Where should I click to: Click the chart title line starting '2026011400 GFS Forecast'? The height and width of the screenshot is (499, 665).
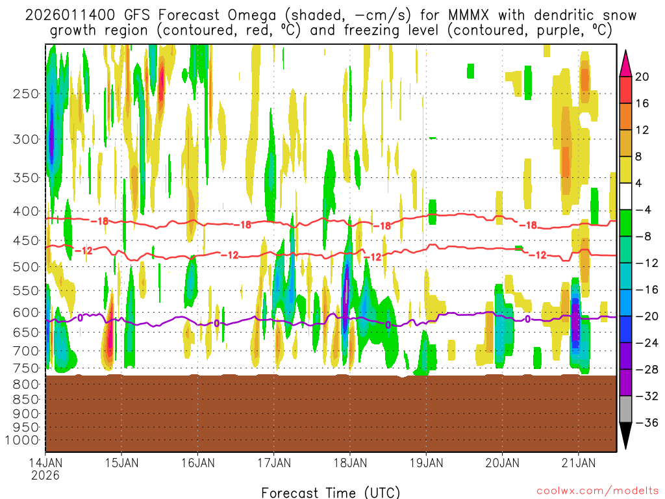point(331,16)
